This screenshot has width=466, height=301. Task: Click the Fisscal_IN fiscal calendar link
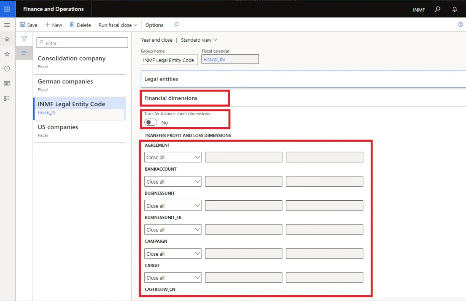click(x=214, y=59)
